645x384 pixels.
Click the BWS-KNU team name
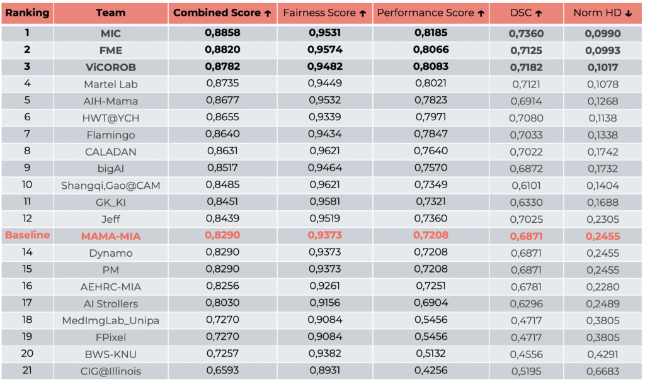tap(111, 354)
